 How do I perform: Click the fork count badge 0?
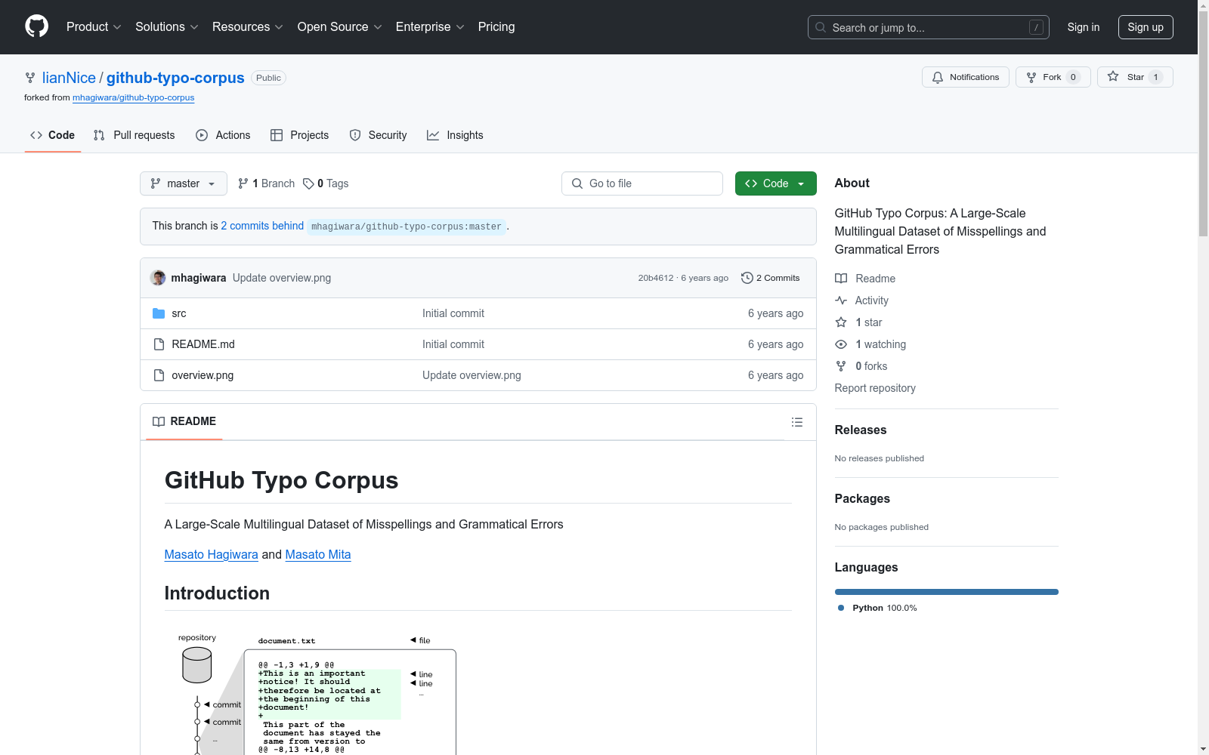pyautogui.click(x=1073, y=77)
